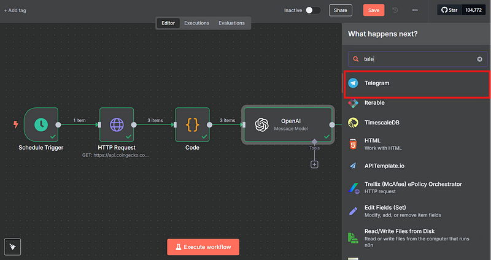491x260 pixels.
Task: Click the HTTP Request label
Action: click(117, 148)
